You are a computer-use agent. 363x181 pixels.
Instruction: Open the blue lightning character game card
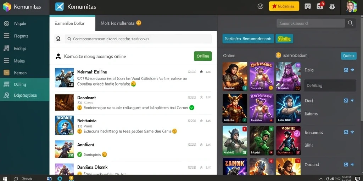pyautogui.click(x=288, y=108)
